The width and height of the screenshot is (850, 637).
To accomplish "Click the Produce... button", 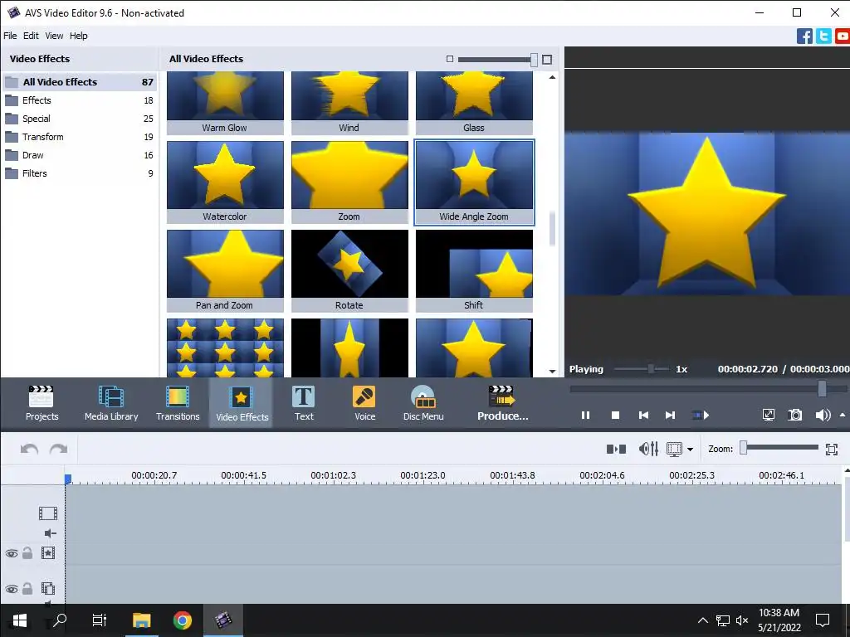I will [502, 403].
